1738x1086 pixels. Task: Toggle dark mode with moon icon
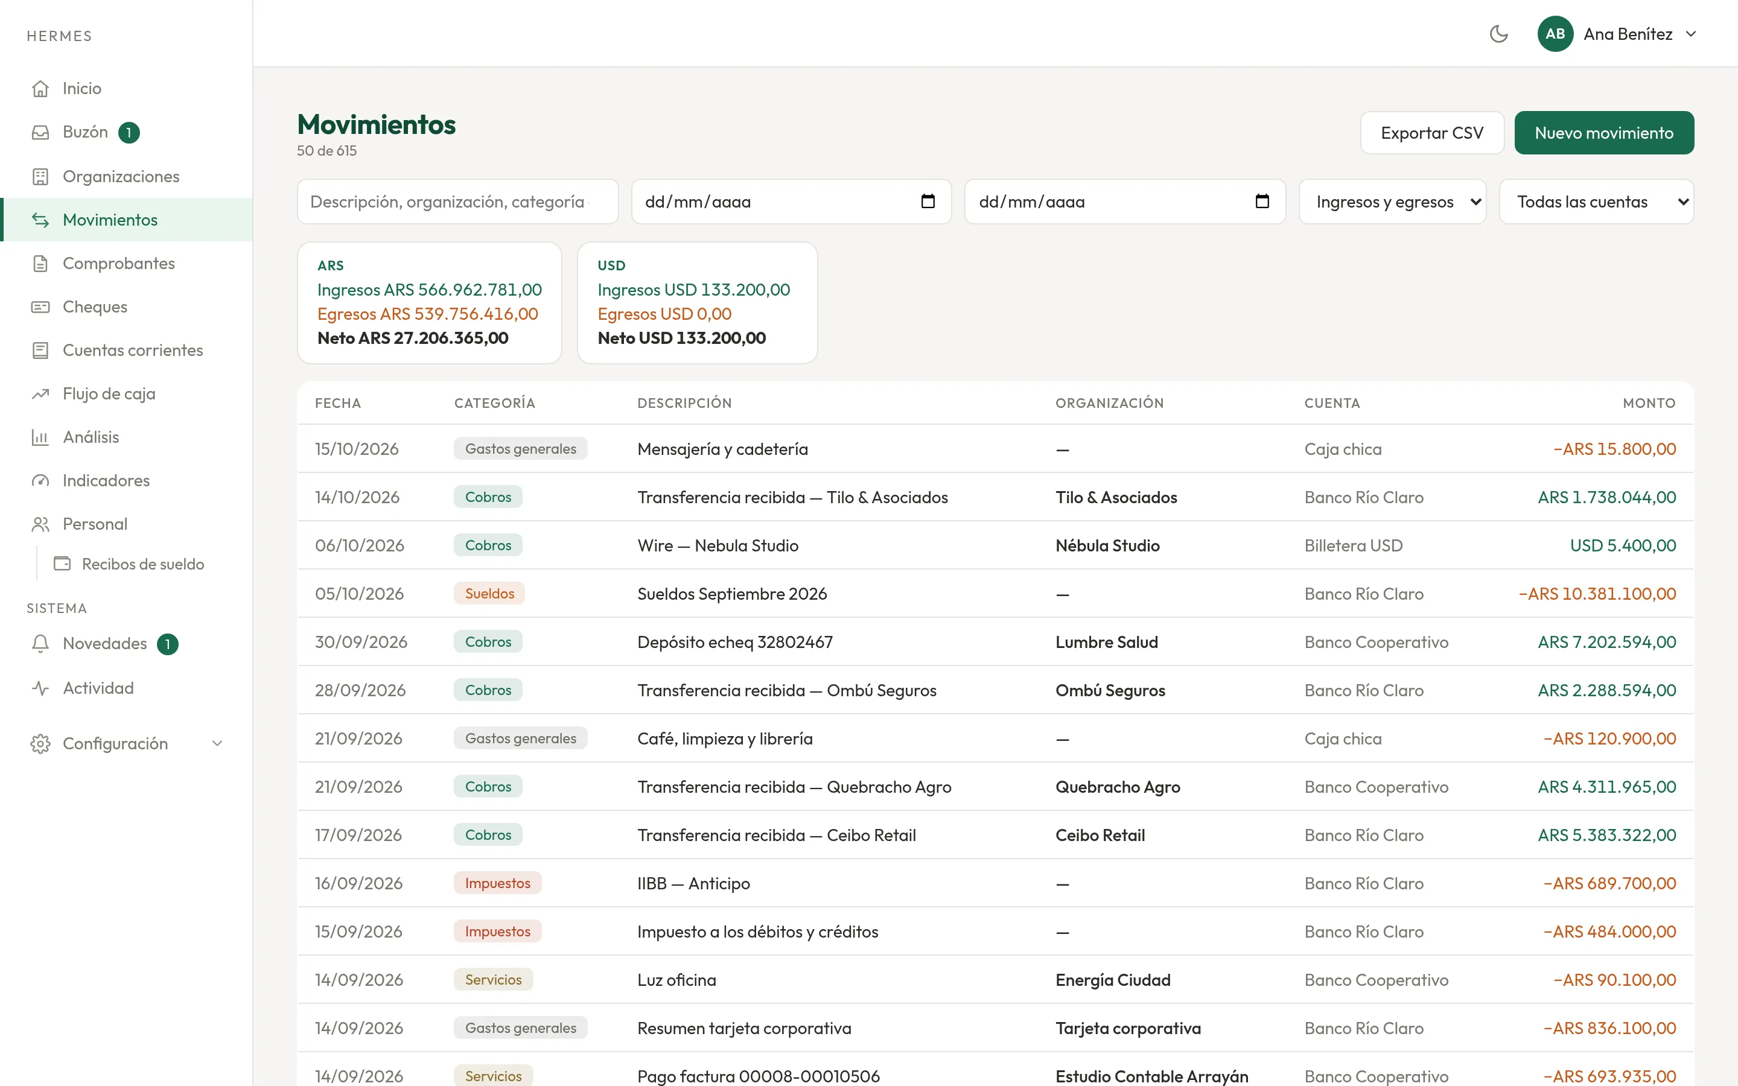(1498, 34)
